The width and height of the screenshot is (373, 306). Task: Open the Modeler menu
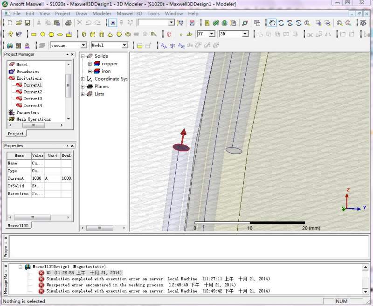[x=102, y=14]
